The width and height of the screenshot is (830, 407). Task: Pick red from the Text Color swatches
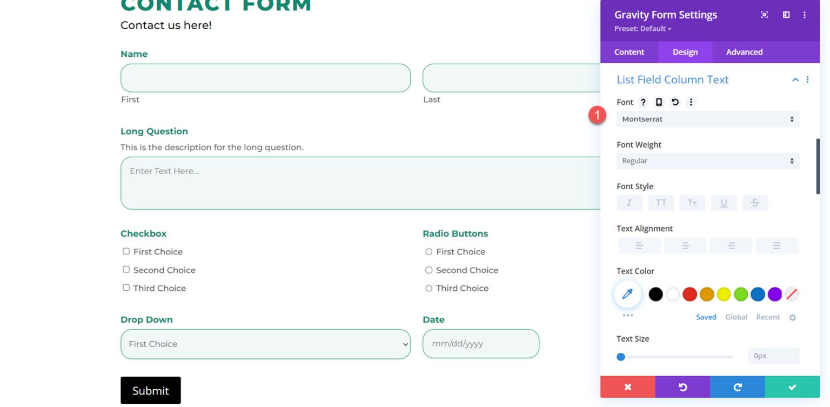pyautogui.click(x=690, y=294)
